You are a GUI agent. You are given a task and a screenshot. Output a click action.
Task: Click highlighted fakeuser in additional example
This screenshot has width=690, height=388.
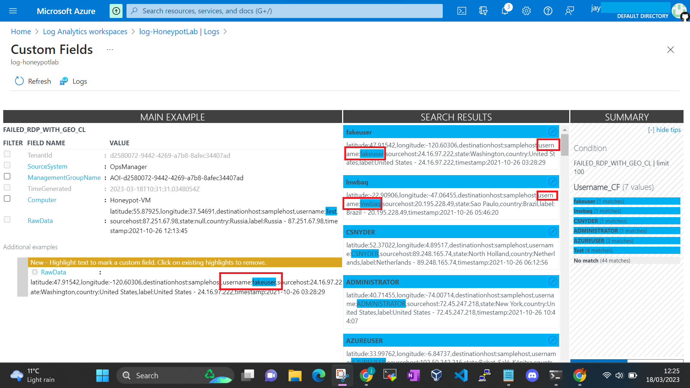click(x=264, y=282)
